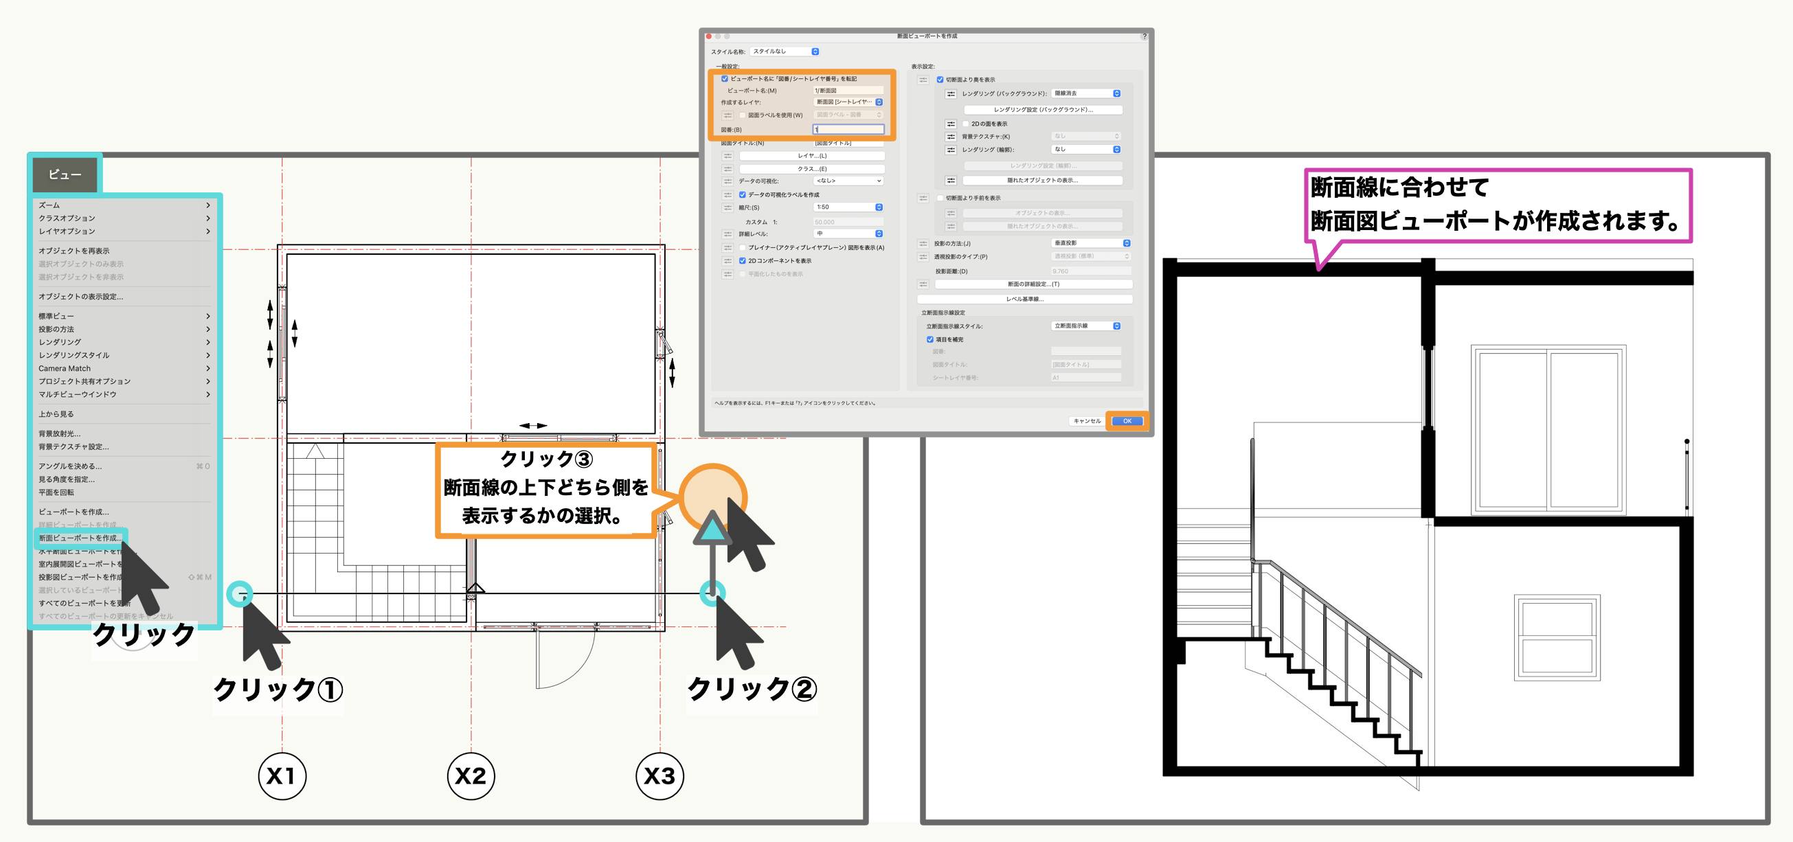This screenshot has height=842, width=1793.
Task: Click the 図番 input field
Action: (848, 129)
